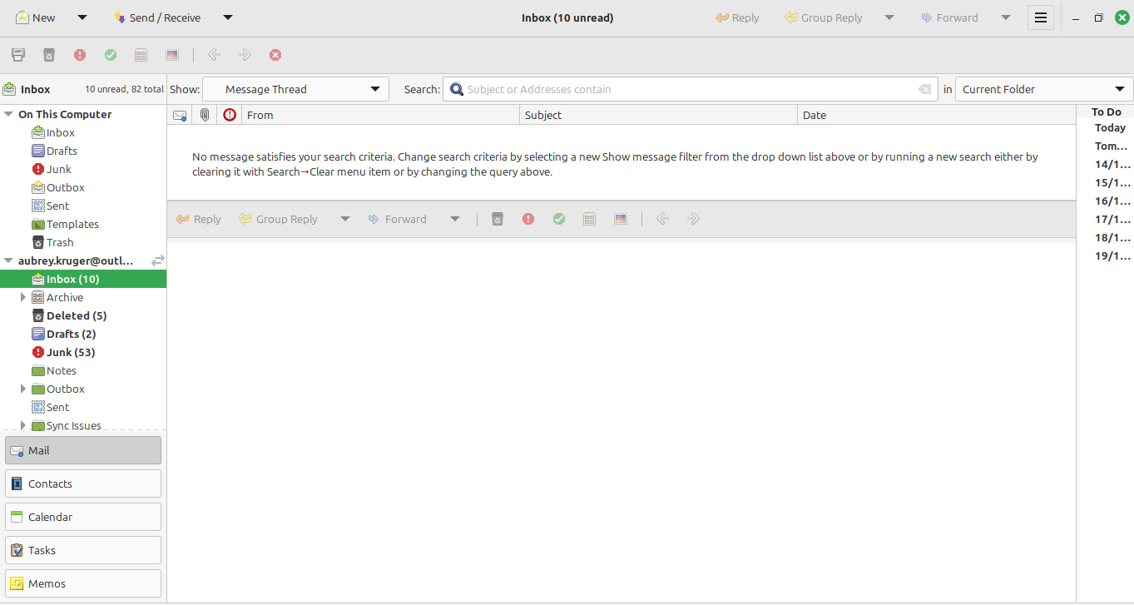Expand the Sync Issues folder

[x=23, y=425]
